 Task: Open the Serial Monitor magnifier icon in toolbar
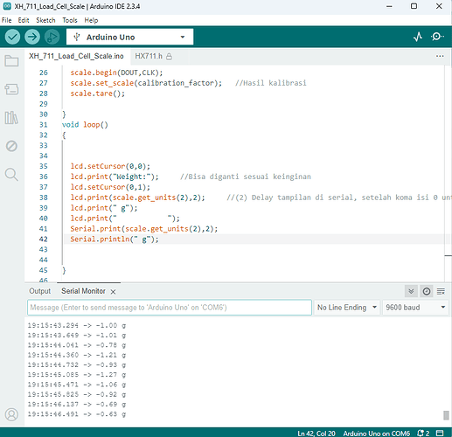[437, 37]
